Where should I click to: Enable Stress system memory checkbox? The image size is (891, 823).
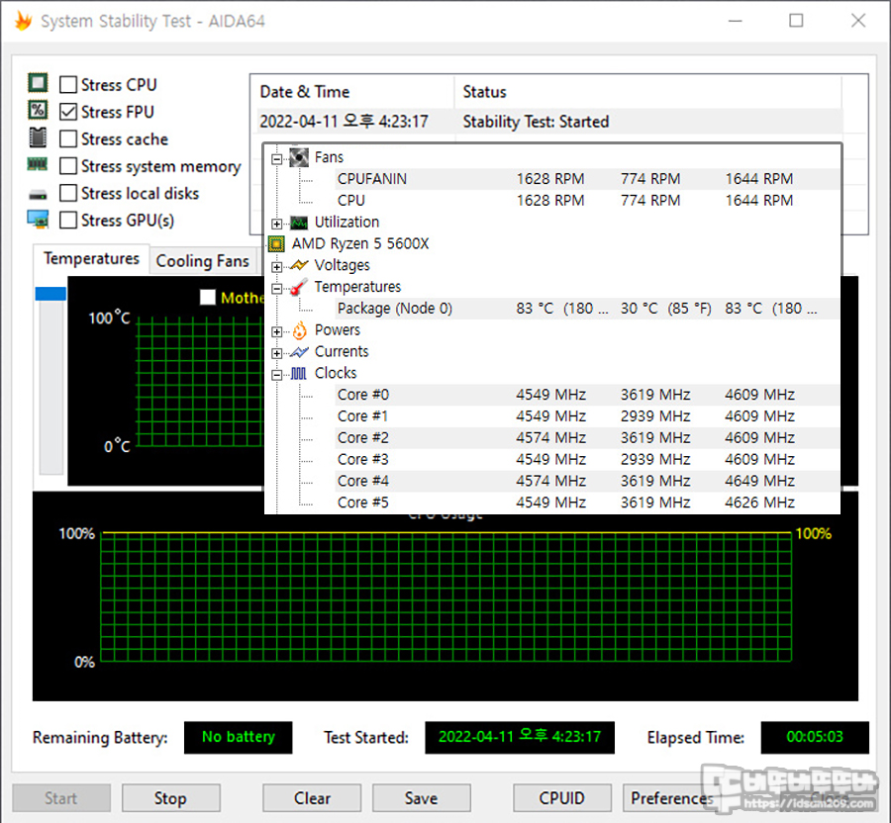68,166
